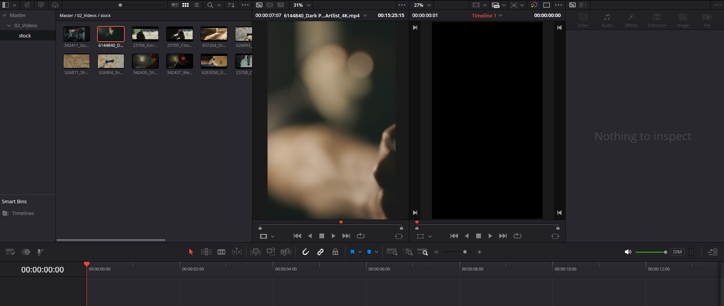Play the source viewer clip

(x=333, y=236)
